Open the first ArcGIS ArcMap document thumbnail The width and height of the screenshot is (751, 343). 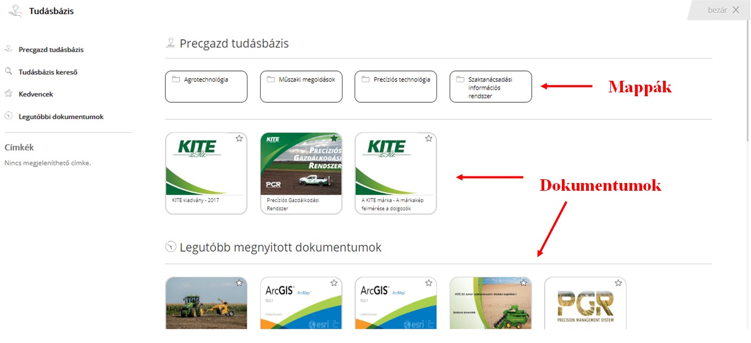[301, 305]
